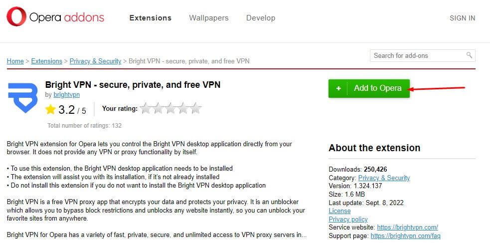Screen dimensions: 490x243
Task: Click the plus icon on green button
Action: [338, 88]
